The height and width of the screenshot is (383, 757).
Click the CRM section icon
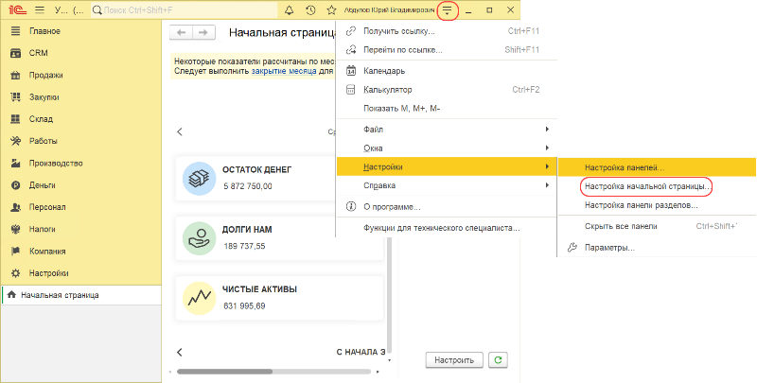pyautogui.click(x=15, y=53)
